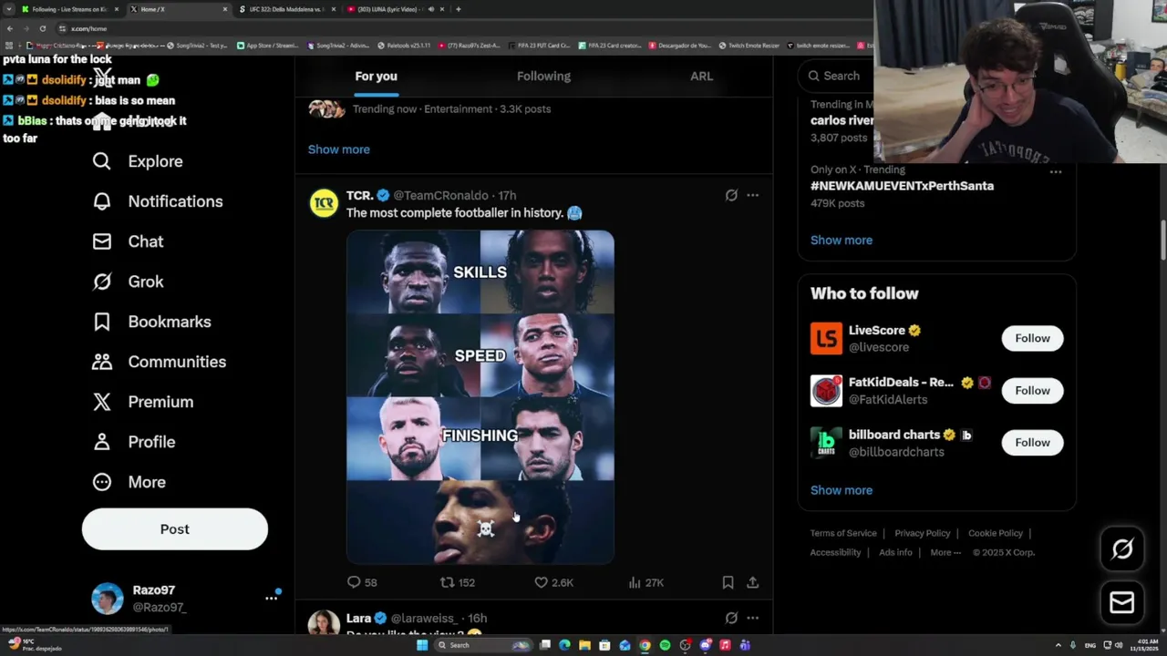This screenshot has height=656, width=1167.
Task: Expand footer More menu
Action: pyautogui.click(x=945, y=552)
